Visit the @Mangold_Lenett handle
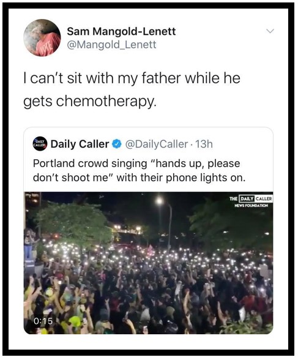This screenshot has width=298, height=360. click(111, 45)
